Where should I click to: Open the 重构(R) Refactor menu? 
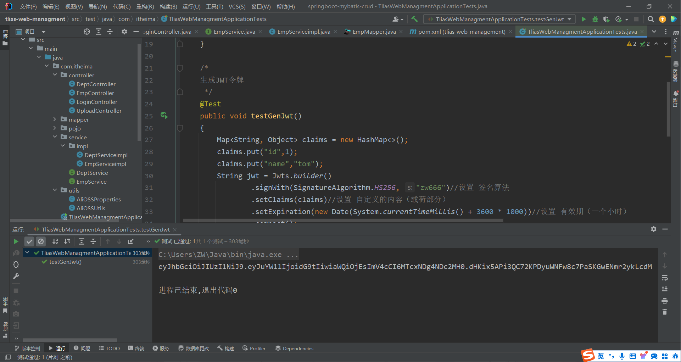coord(145,6)
